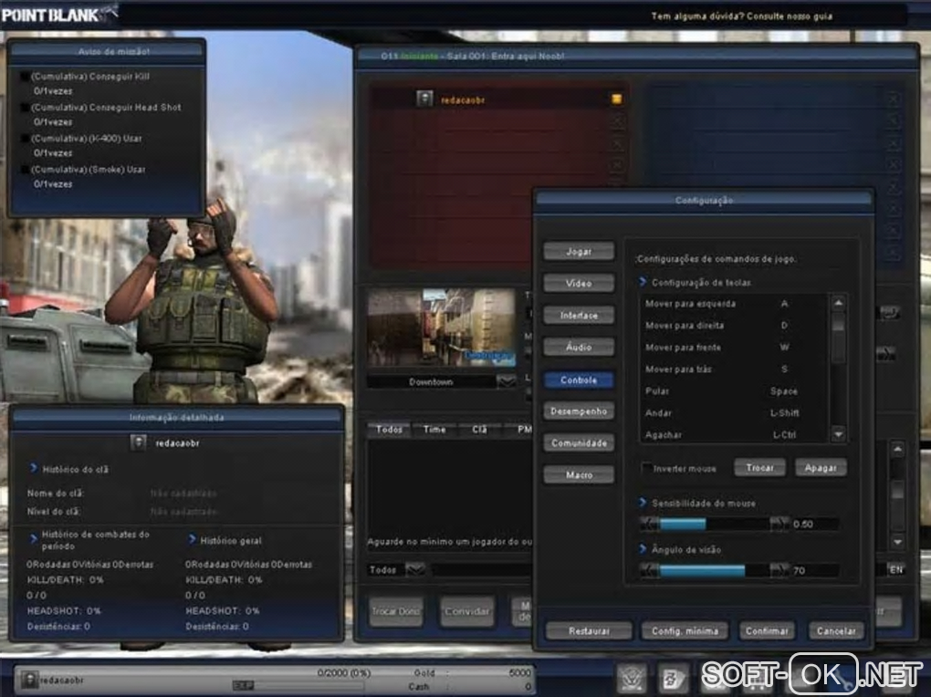Click the rank badge in the Informação detalhada panel
Screen dimensions: 931x697
(138, 442)
